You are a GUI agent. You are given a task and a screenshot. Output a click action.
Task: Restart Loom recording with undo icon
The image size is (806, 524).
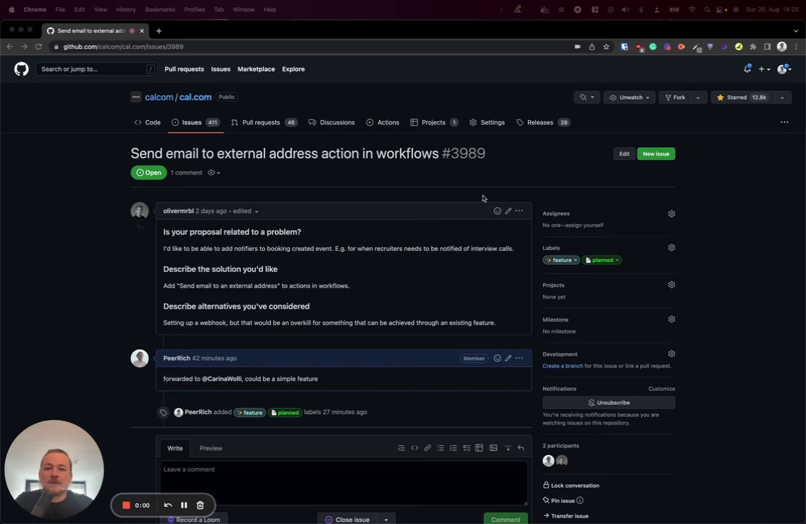point(167,505)
